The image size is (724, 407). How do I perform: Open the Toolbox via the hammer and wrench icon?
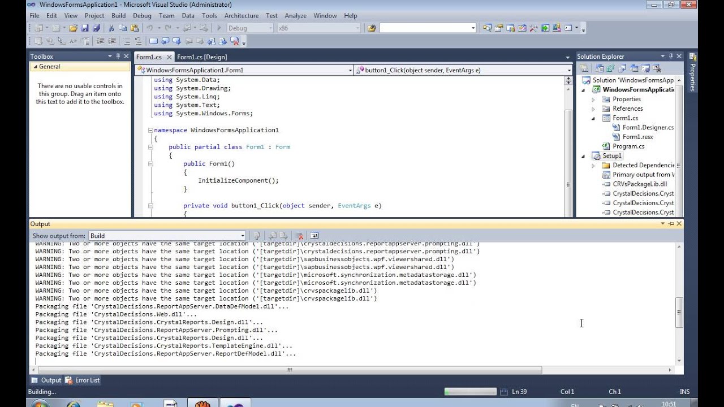click(x=533, y=28)
